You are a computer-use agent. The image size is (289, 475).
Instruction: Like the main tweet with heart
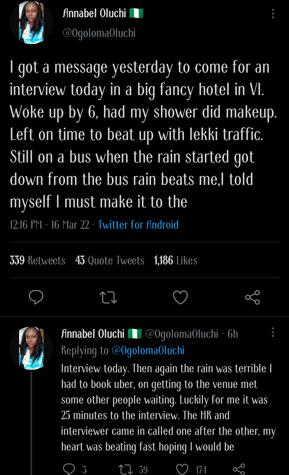pyautogui.click(x=180, y=297)
